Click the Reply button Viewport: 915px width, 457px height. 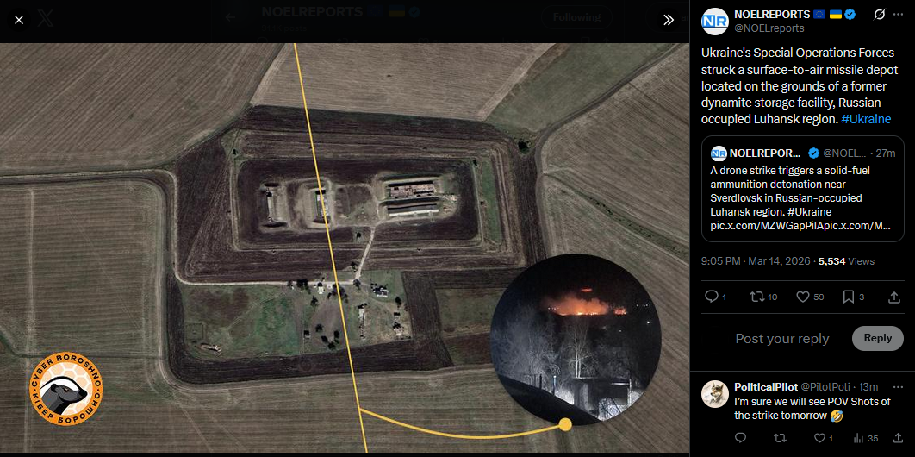(x=878, y=338)
